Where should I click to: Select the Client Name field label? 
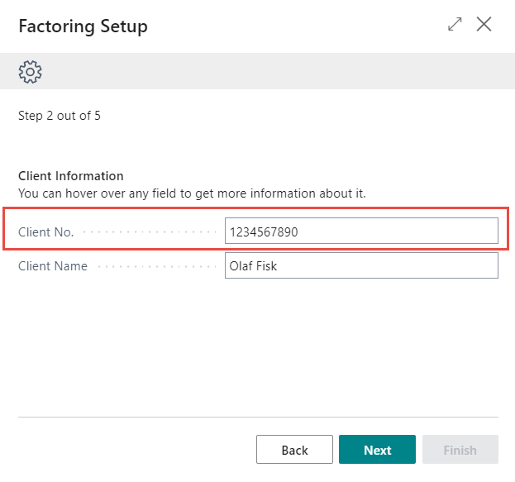click(x=52, y=266)
